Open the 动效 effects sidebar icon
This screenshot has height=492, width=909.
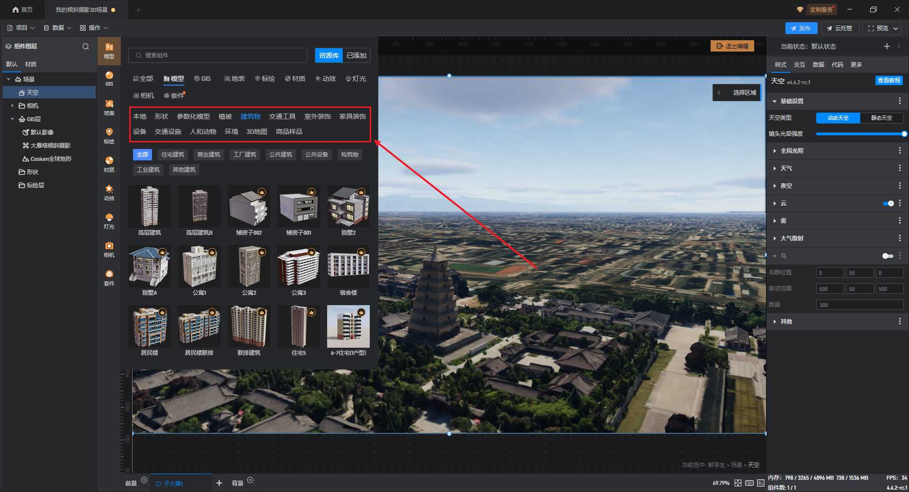tap(109, 192)
